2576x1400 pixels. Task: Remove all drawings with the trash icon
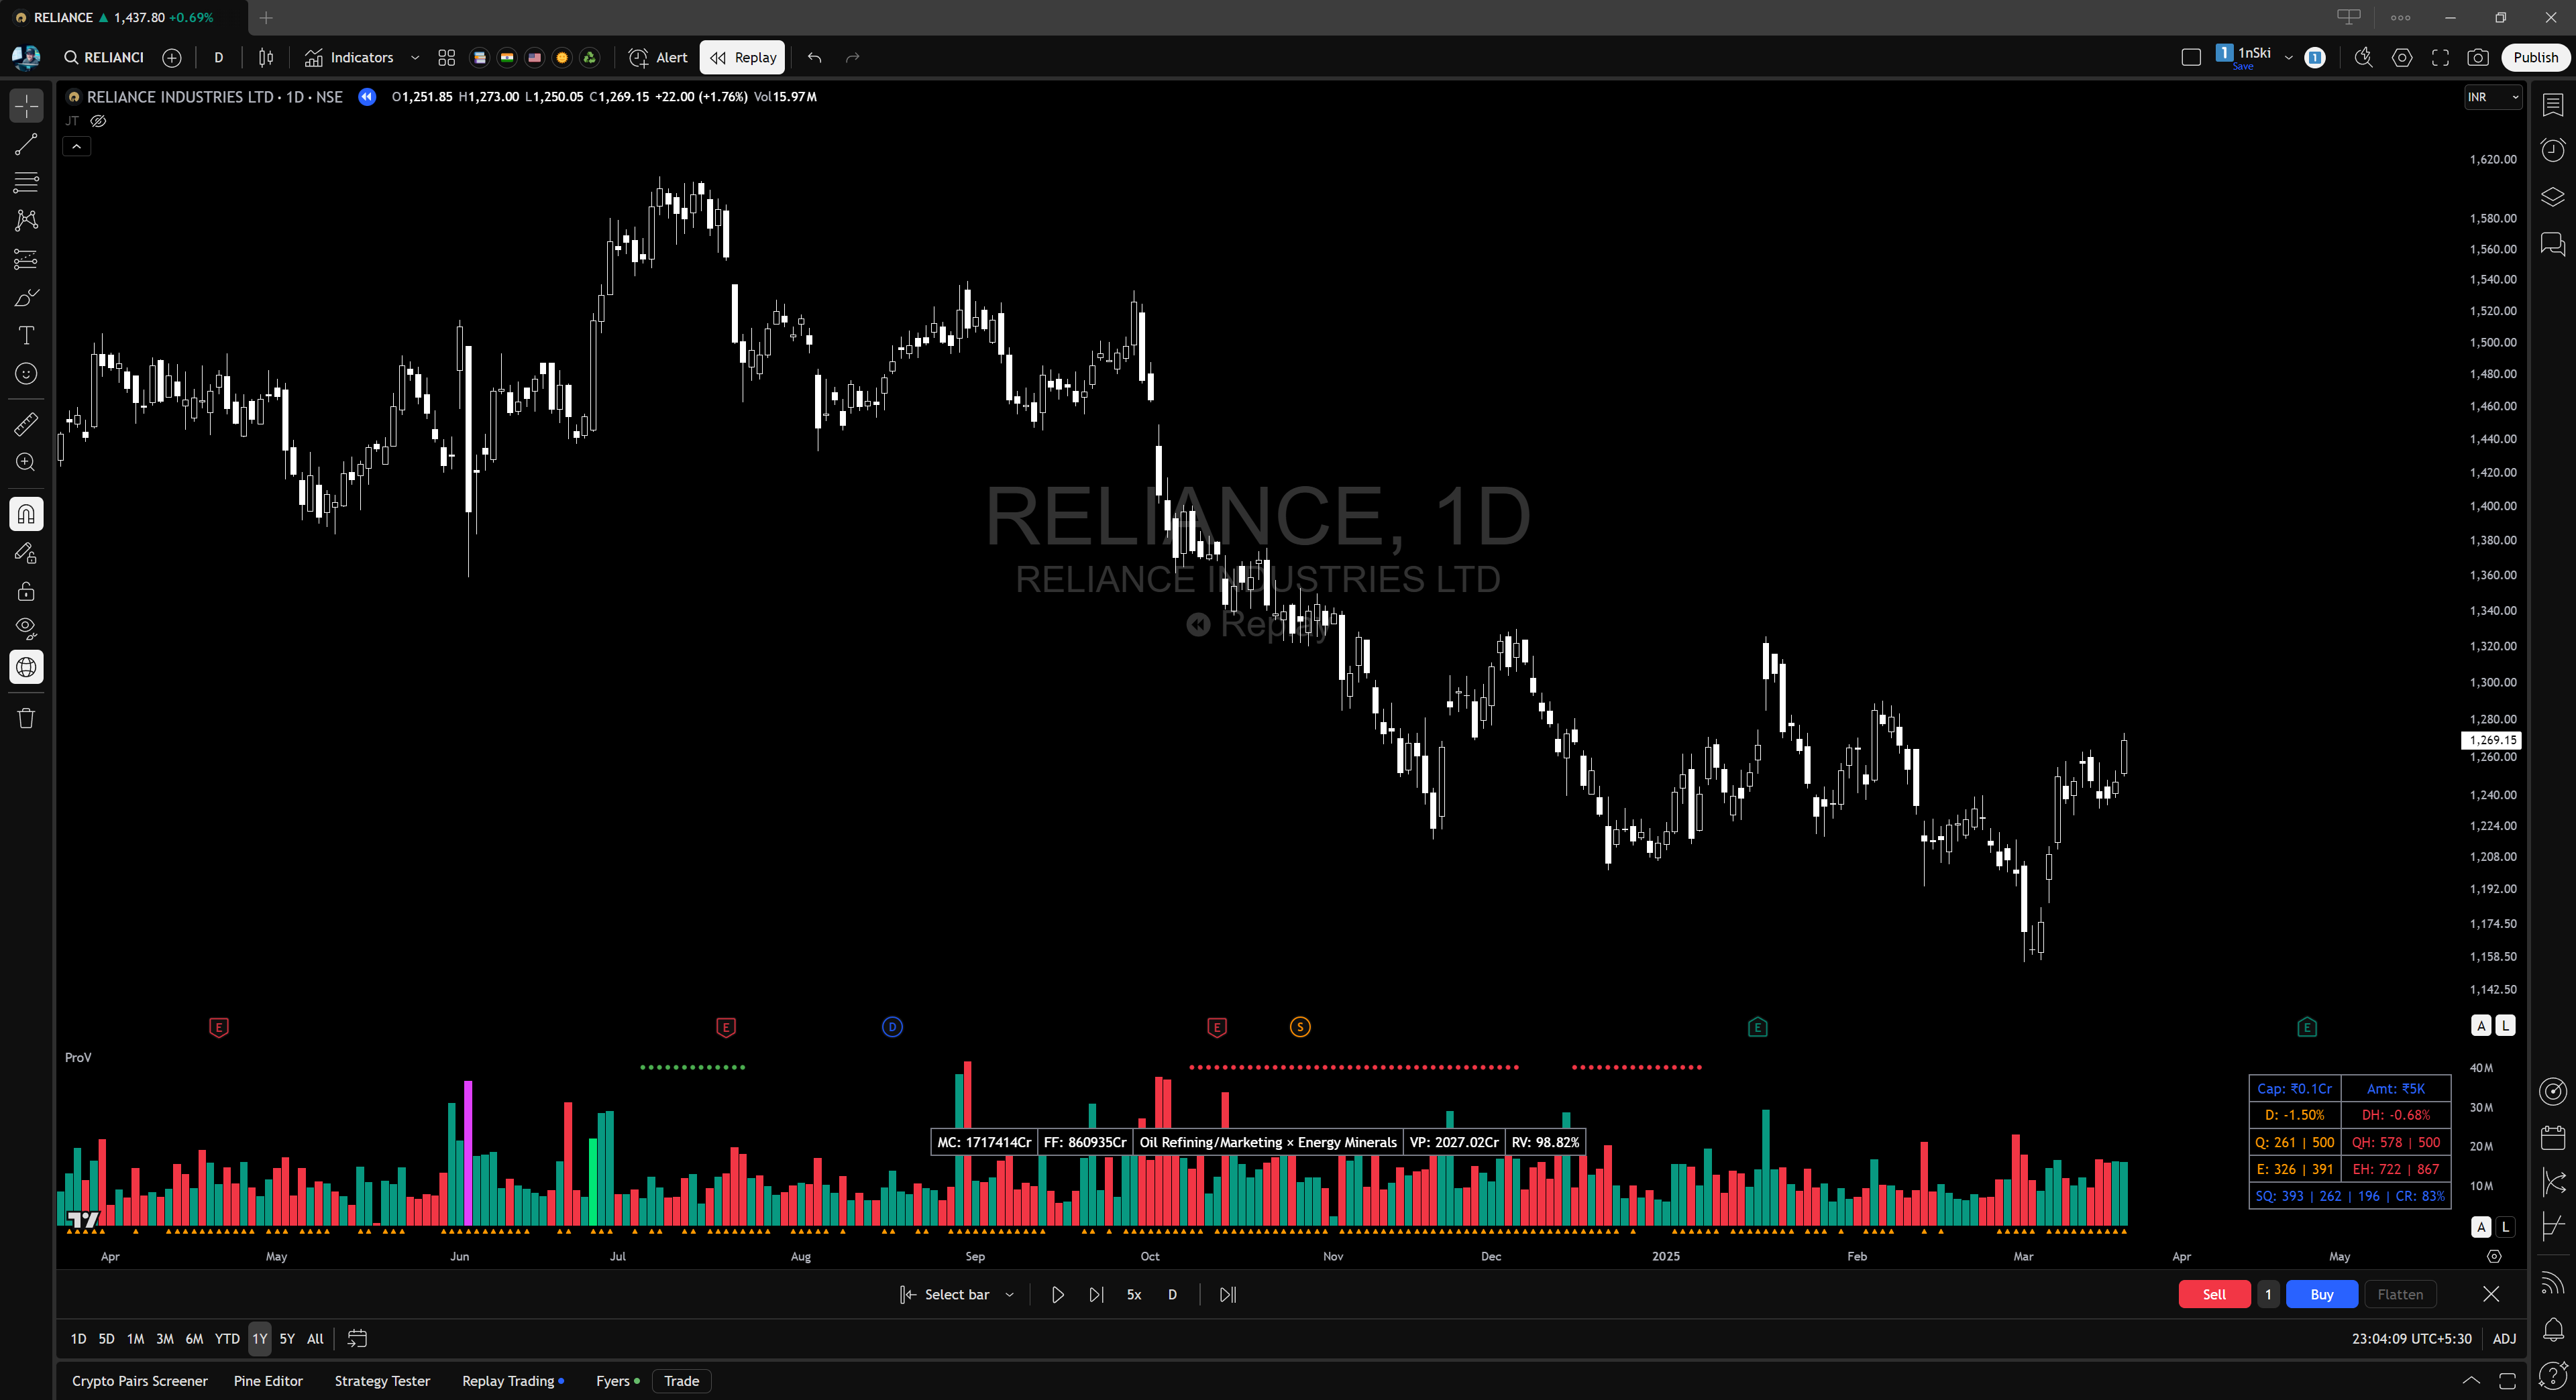tap(26, 717)
